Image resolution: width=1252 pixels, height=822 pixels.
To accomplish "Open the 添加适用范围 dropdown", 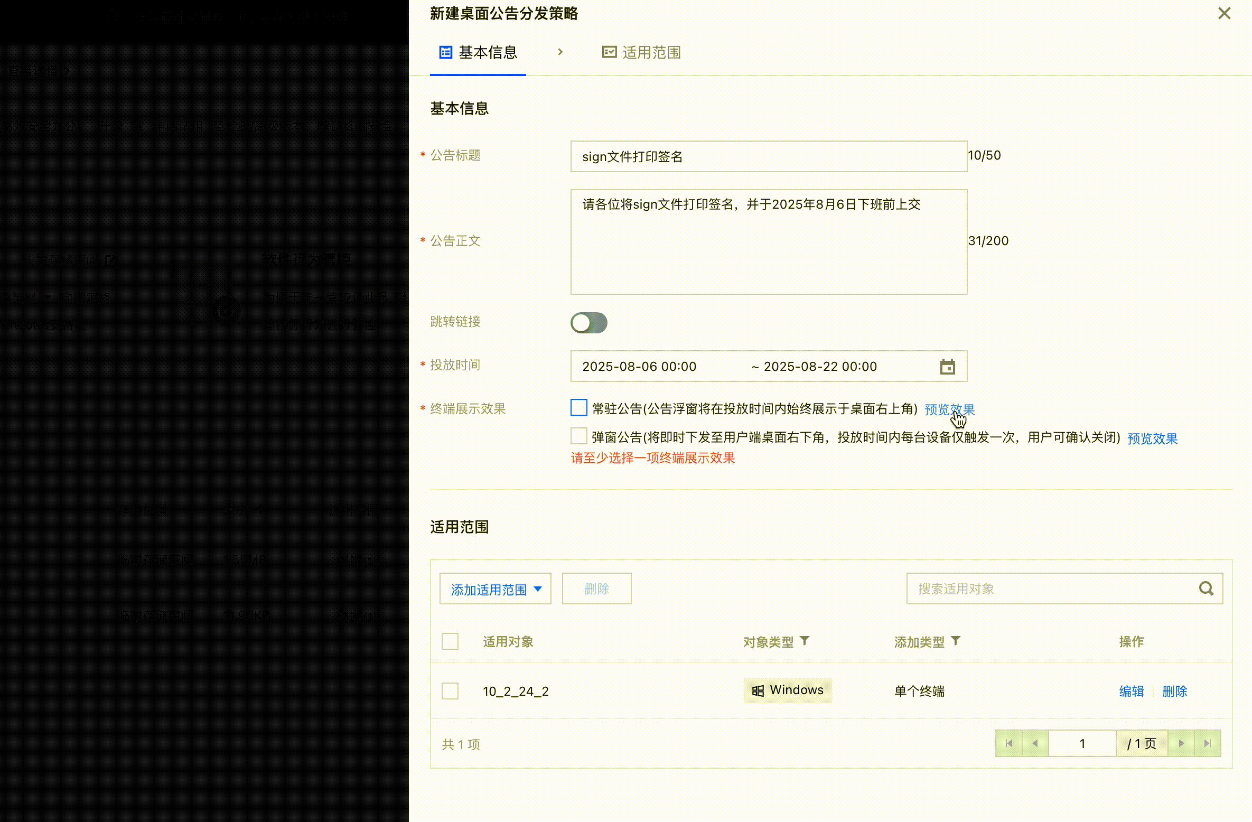I will coord(495,589).
